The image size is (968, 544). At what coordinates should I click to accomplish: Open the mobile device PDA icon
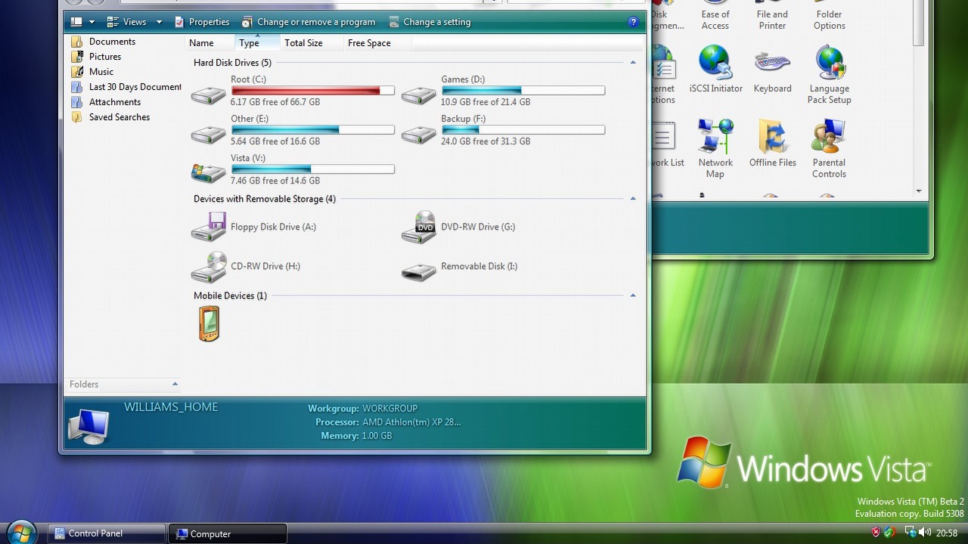tap(209, 323)
